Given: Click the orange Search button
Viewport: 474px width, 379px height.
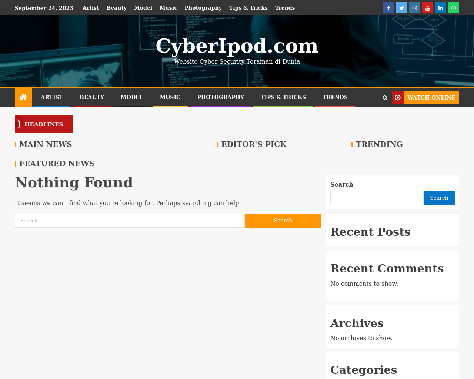Looking at the screenshot, I should 283,221.
